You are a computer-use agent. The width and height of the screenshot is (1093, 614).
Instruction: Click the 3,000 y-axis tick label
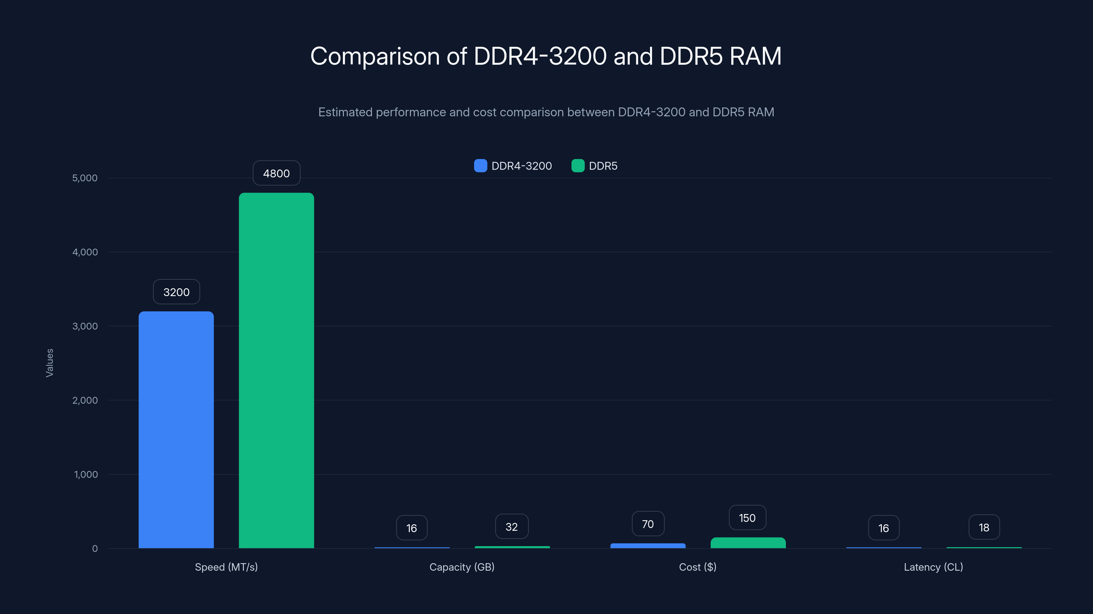tap(85, 326)
